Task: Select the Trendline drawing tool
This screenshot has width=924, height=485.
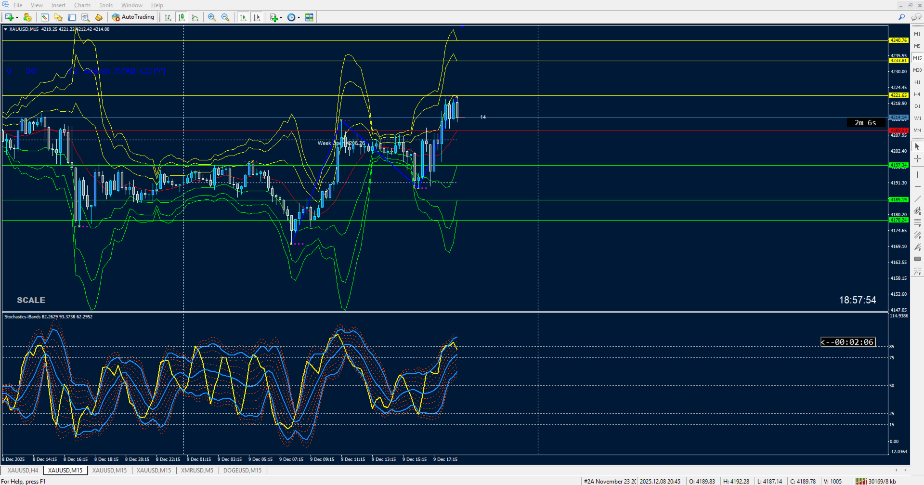Action: click(917, 198)
